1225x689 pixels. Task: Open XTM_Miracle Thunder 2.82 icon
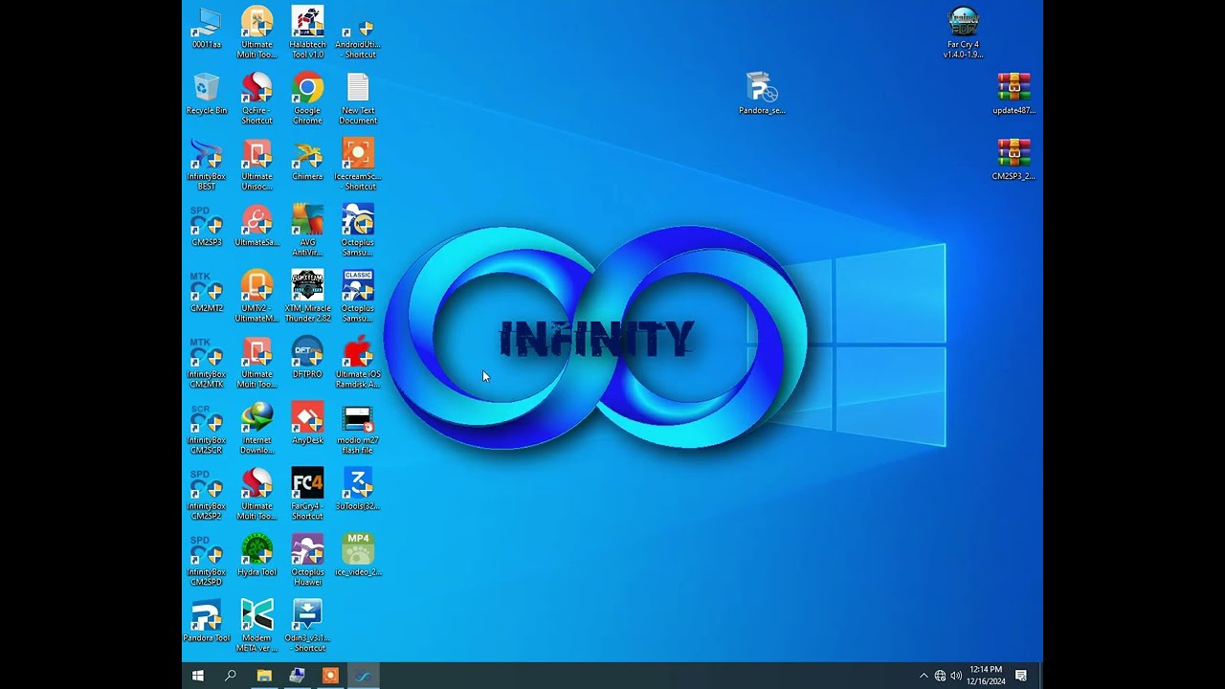307,296
